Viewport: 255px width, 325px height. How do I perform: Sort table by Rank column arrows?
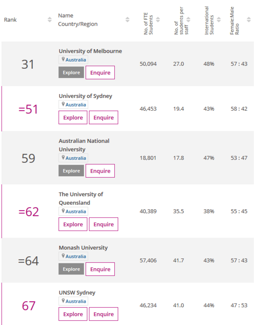(x=50, y=20)
